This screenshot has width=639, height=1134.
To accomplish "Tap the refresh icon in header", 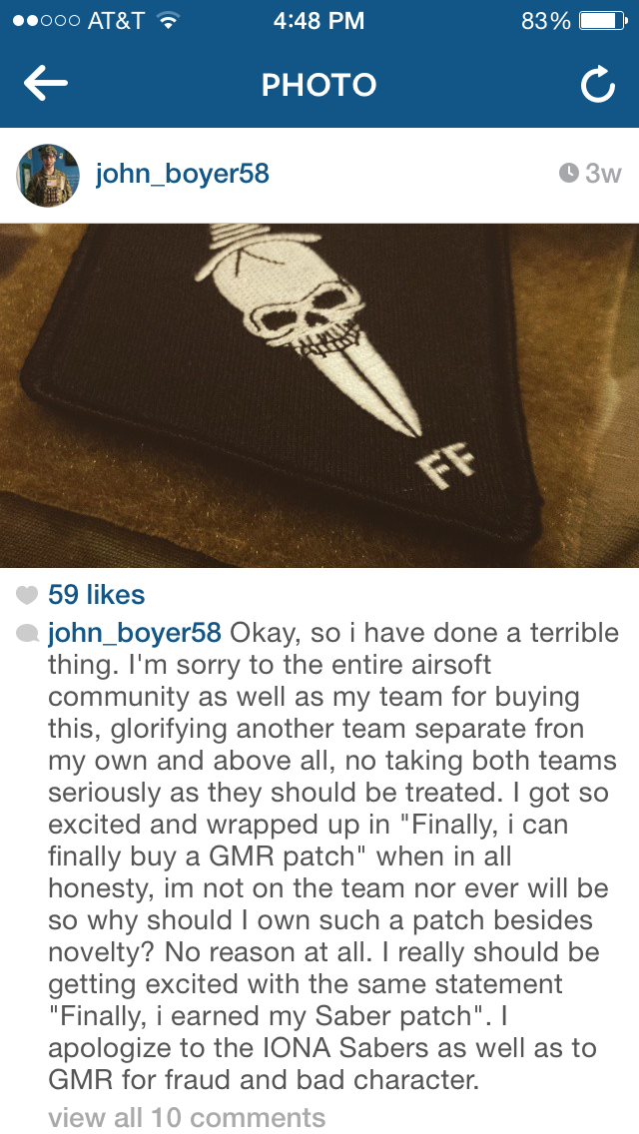I will 598,85.
